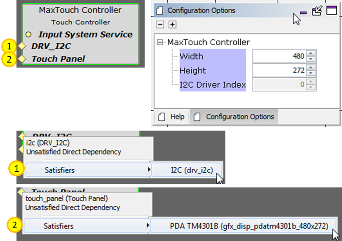Choose PDA TM4301B display satisfier
This screenshot has width=342, height=241.
point(243,226)
